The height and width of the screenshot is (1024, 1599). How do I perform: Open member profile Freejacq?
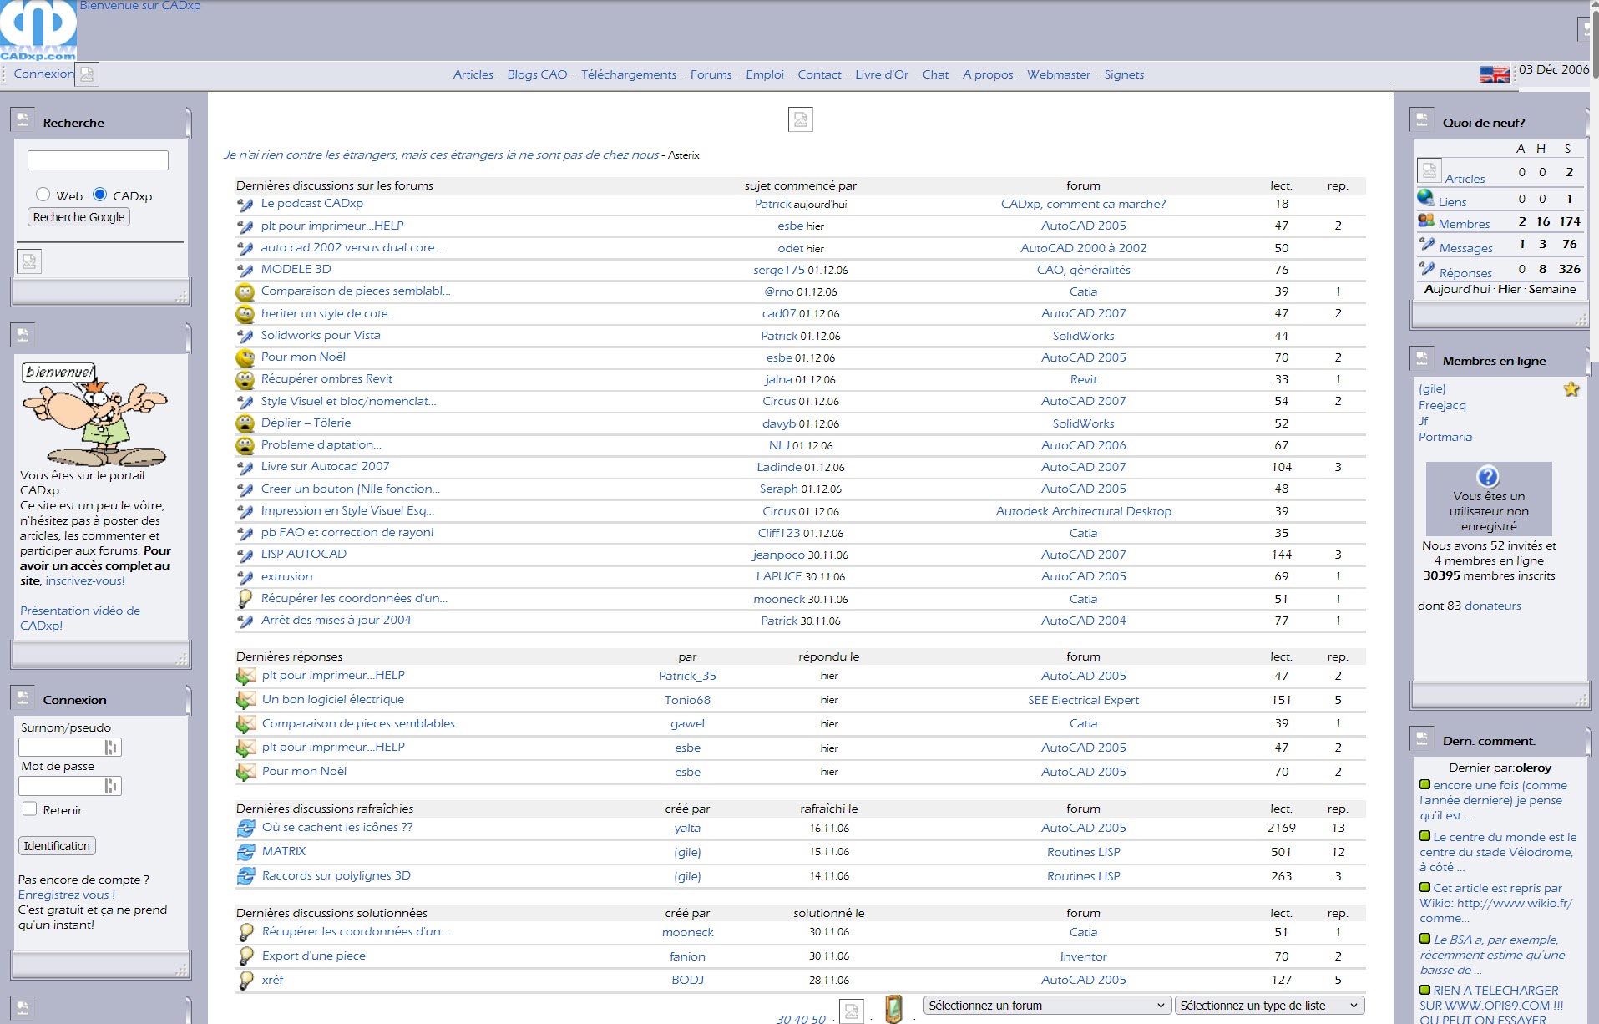click(x=1442, y=405)
